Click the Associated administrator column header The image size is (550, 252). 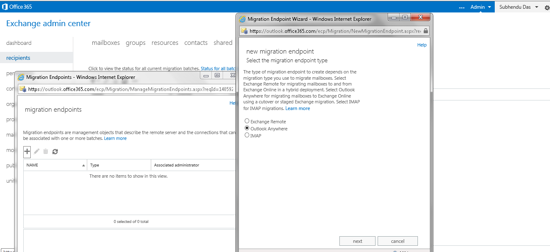tap(193, 165)
